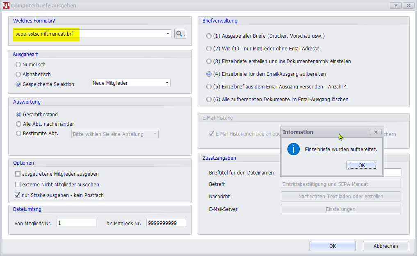Click the bis Mitglieds-Nr. input field

click(166, 223)
